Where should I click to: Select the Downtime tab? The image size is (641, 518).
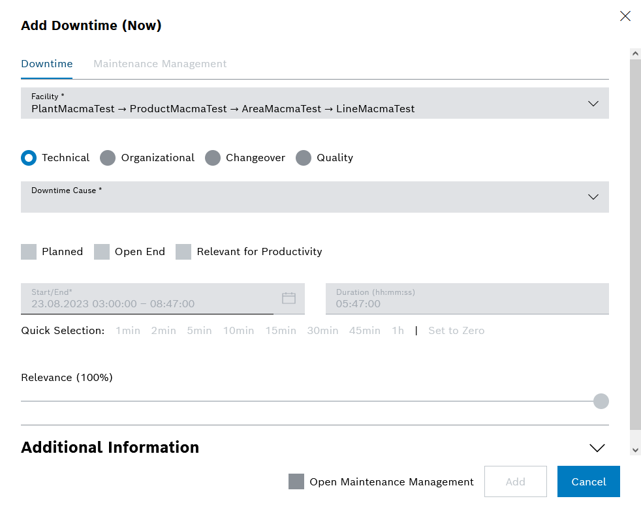[x=46, y=63]
